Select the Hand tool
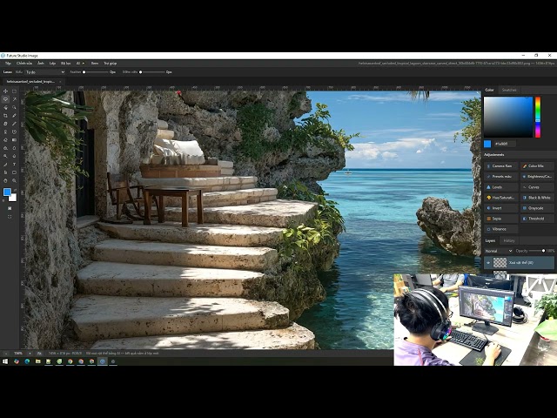 coord(5,180)
